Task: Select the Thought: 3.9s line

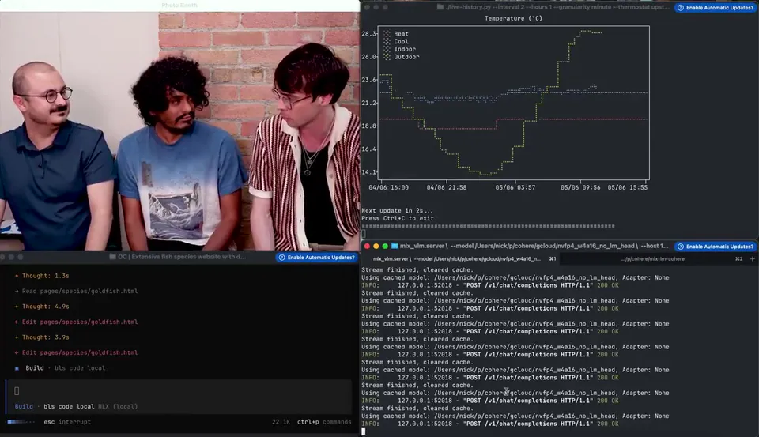Action: tap(42, 337)
